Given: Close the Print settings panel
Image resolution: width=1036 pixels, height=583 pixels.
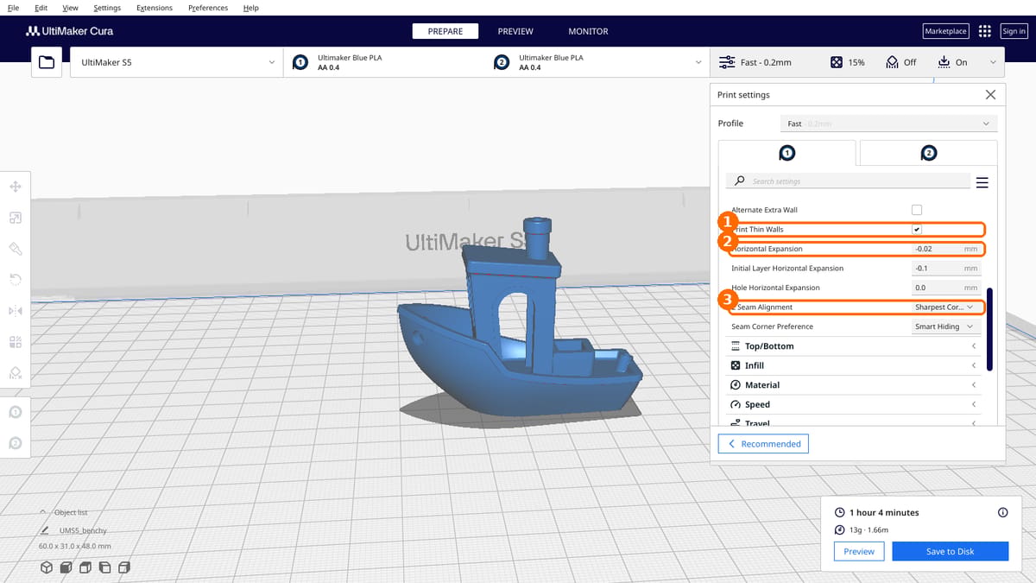Looking at the screenshot, I should (990, 94).
